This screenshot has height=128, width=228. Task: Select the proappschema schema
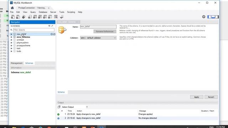24,46
